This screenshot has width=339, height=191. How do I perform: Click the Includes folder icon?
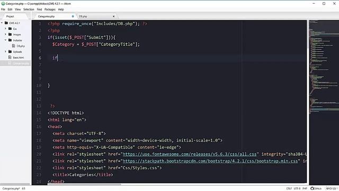(x=10, y=40)
